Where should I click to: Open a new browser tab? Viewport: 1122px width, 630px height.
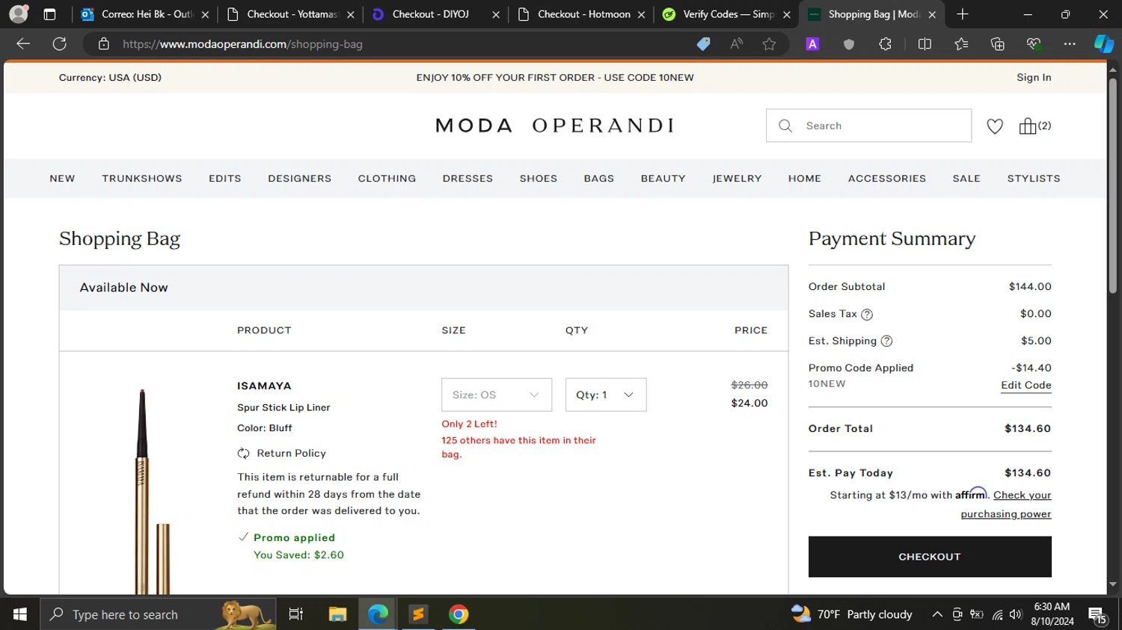click(963, 14)
